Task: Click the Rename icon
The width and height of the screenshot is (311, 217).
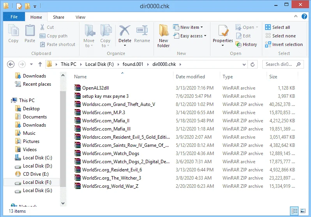Action: click(x=142, y=30)
